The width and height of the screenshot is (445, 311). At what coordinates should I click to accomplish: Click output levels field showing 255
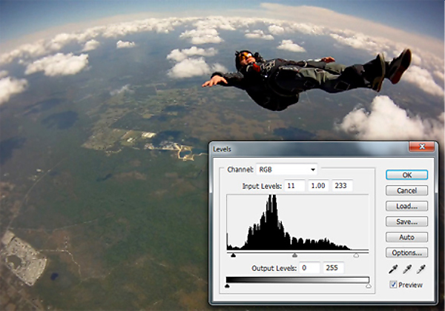coord(334,268)
